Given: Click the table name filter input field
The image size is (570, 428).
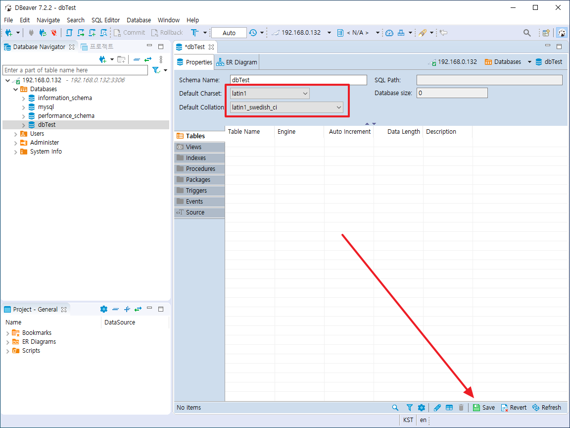Looking at the screenshot, I should 75,70.
